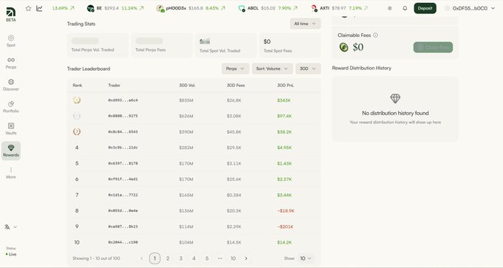Click trader address 0x2044...c190

tap(123, 242)
